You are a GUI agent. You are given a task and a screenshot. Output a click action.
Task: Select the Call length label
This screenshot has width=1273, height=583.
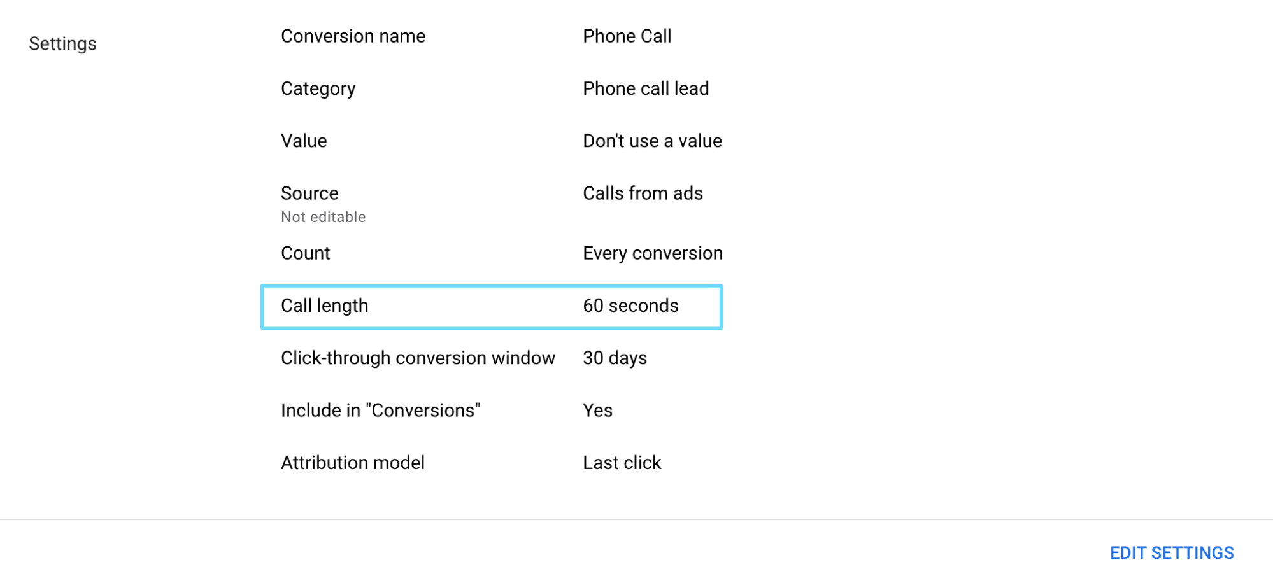pyautogui.click(x=325, y=306)
